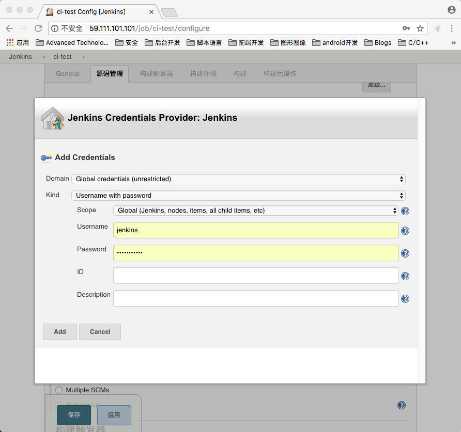
Task: Click the help icon next to Description
Action: tap(405, 299)
